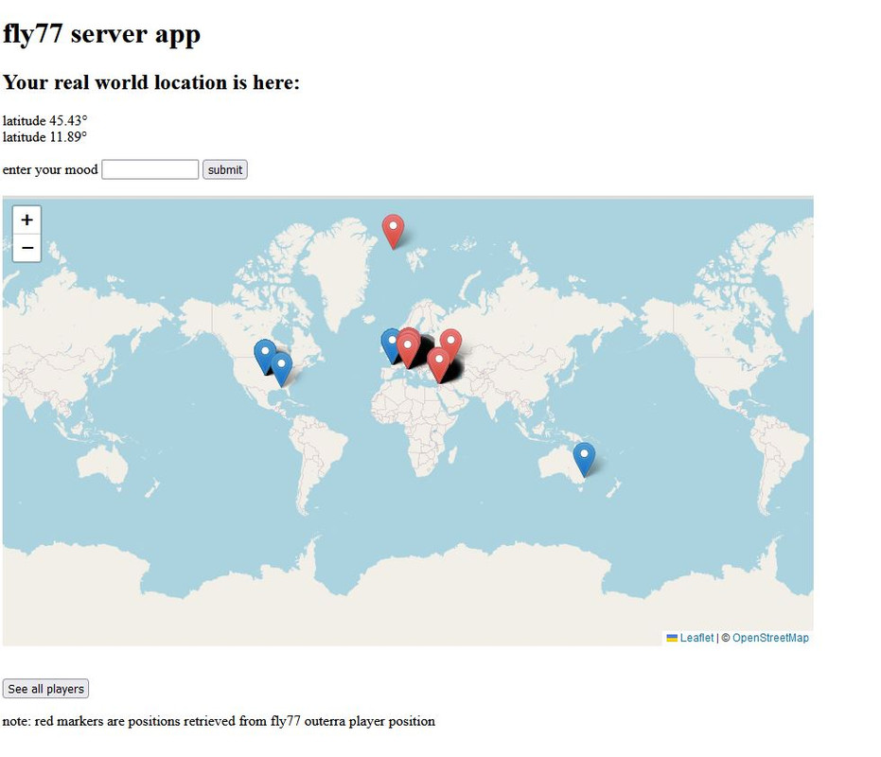Focus the enter your mood text field
The height and width of the screenshot is (757, 881).
click(x=150, y=169)
